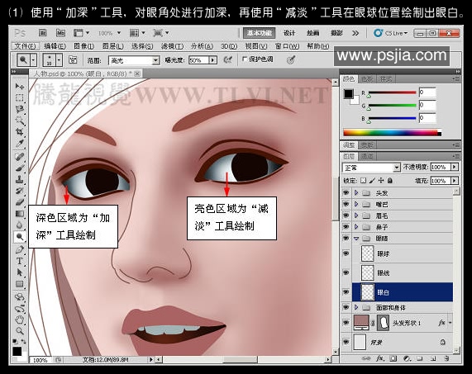This screenshot has height=374, width=472.
Task: Select the Type tool
Action: pos(20,261)
